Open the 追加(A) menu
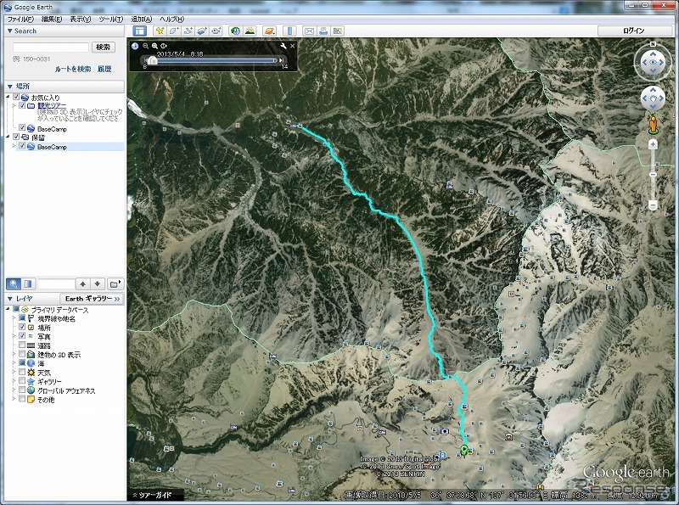 coord(142,19)
